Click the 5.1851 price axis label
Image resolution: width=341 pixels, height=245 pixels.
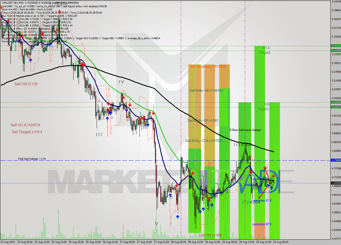click(x=336, y=63)
